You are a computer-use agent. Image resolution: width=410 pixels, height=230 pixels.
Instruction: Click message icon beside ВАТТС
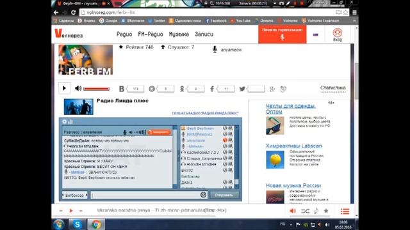click(231, 171)
